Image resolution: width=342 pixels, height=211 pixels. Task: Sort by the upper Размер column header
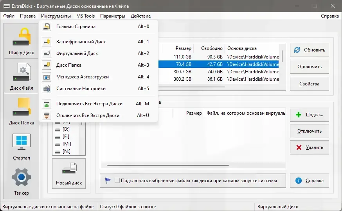pyautogui.click(x=178, y=48)
